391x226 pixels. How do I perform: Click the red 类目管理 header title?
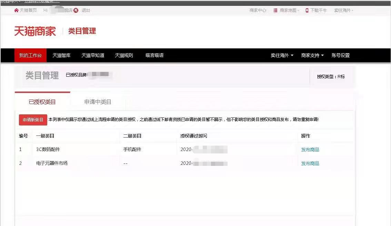pyautogui.click(x=82, y=31)
